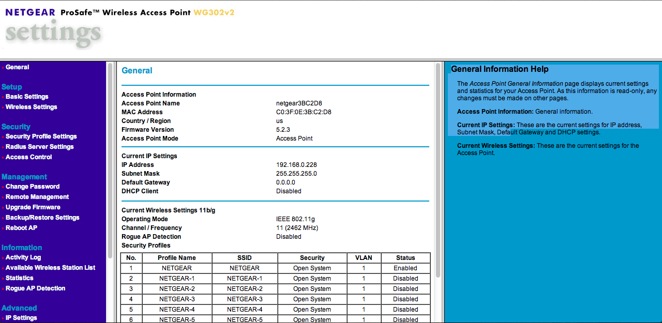This screenshot has width=662, height=323.
Task: Select MAC address C0:3F:0E:3B:C2:D8
Action: [304, 112]
